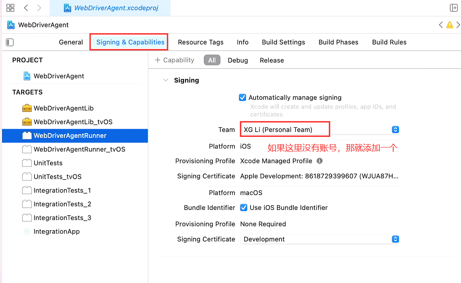Click the WebDriverAgentRunner_tvOS target icon
461x283 pixels.
point(27,149)
